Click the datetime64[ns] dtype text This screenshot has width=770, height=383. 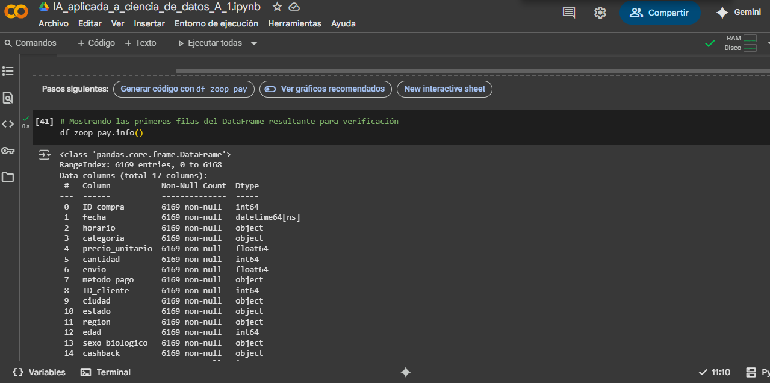pos(268,217)
